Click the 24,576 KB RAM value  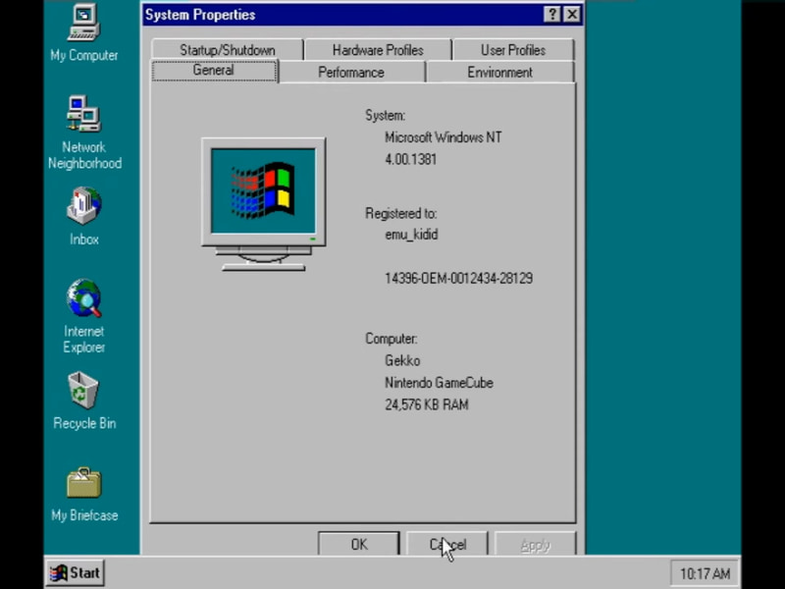coord(427,404)
